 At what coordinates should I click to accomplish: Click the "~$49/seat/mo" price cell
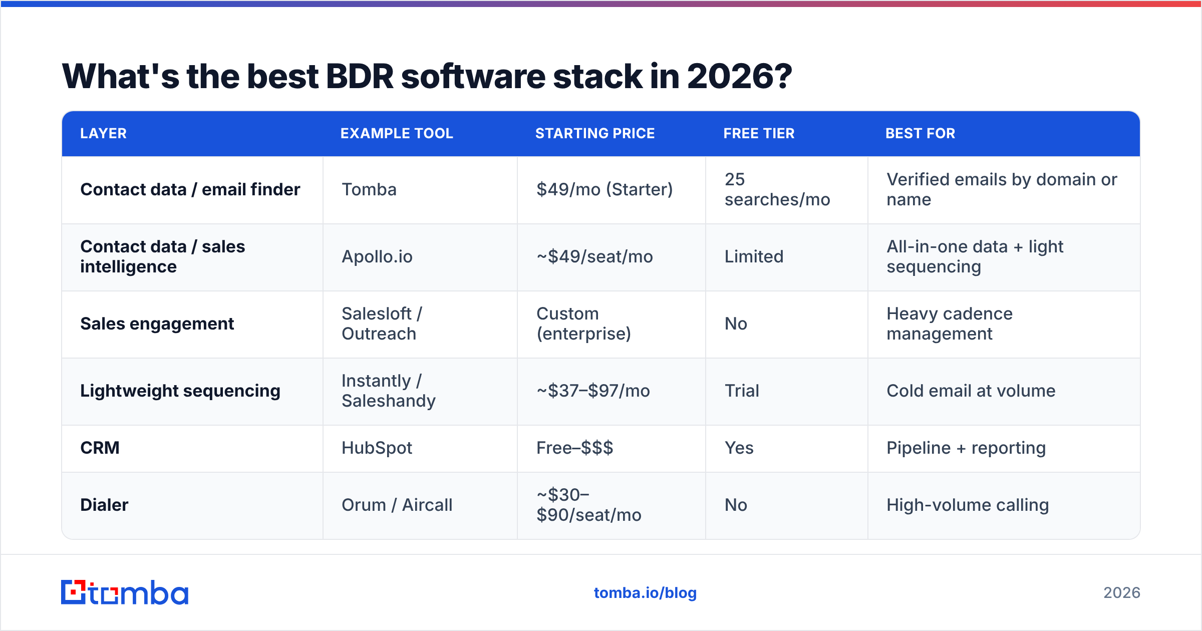click(612, 257)
